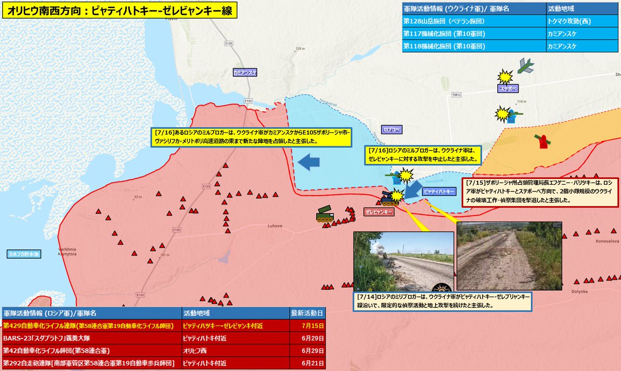The height and width of the screenshot is (371, 621).
Task: Click the explosion icon on the tank
Action: 397,196
